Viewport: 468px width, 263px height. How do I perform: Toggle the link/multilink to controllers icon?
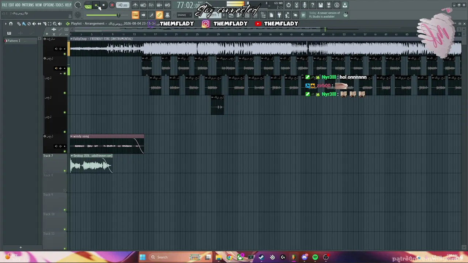(x=159, y=15)
